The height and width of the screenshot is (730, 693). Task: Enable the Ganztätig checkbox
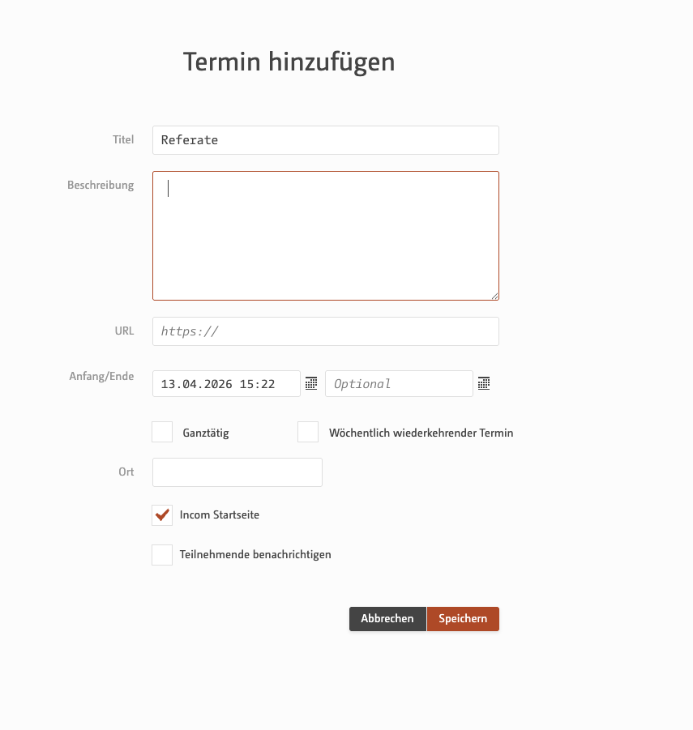point(162,432)
